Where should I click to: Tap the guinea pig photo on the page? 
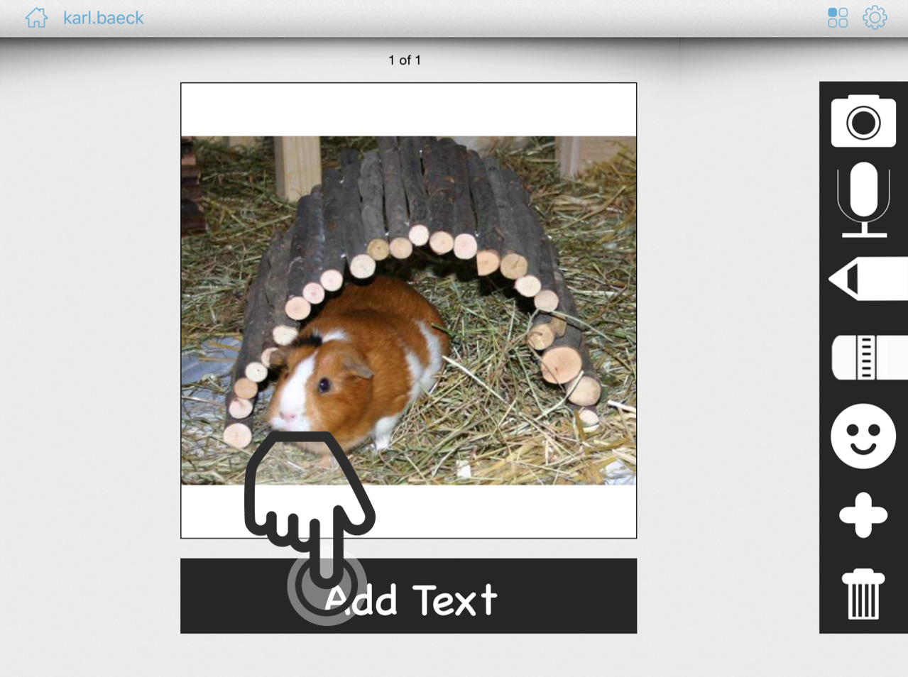point(408,310)
